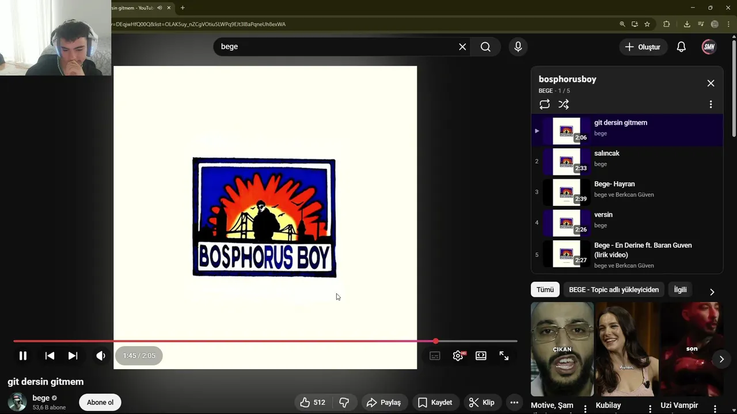Open options for 'Motive, Şam' short
Screen dimensions: 737x414
(586, 408)
